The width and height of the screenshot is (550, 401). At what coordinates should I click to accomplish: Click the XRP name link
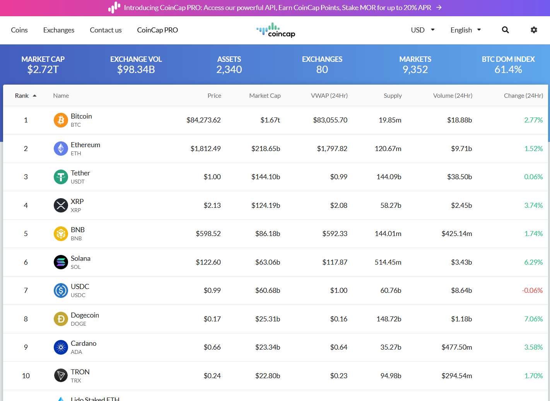coord(77,202)
